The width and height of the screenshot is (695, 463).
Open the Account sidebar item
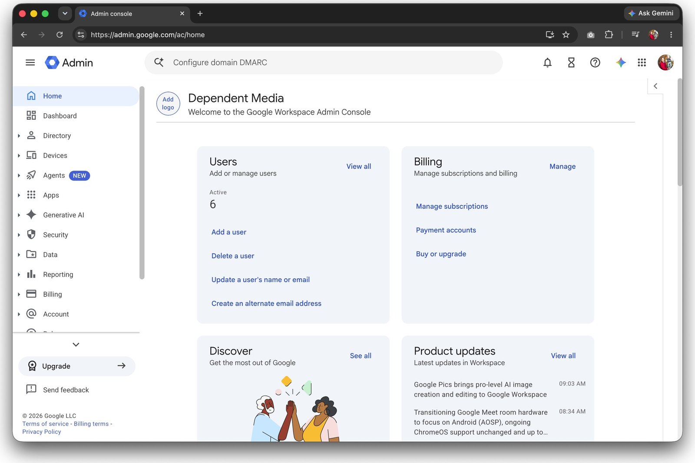tap(76, 314)
